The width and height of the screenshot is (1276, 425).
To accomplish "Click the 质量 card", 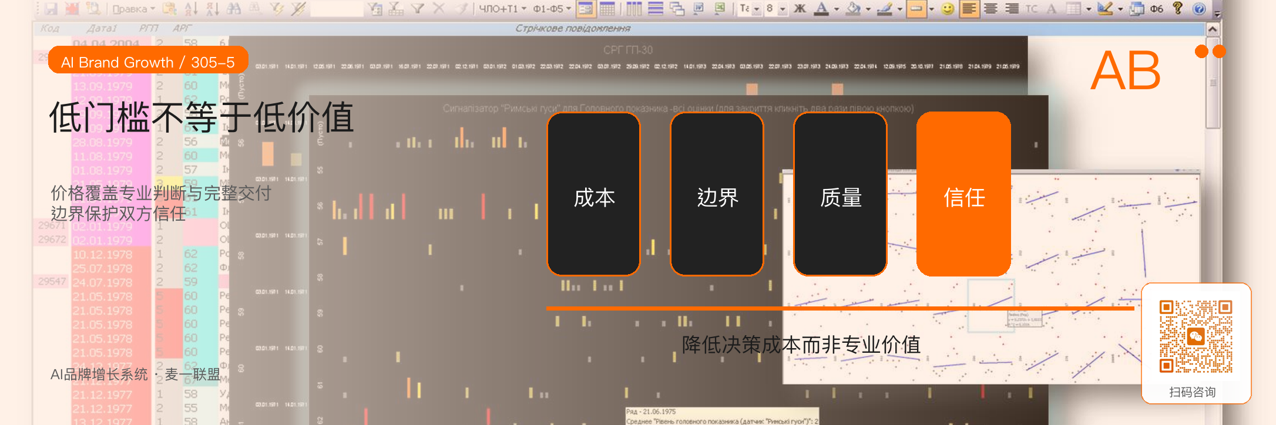I will (x=841, y=194).
